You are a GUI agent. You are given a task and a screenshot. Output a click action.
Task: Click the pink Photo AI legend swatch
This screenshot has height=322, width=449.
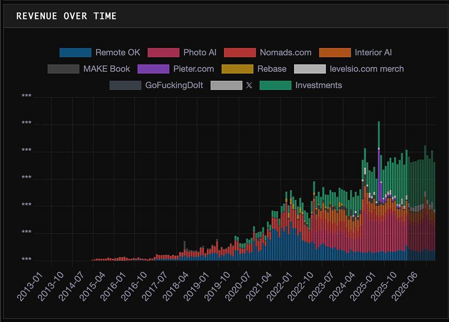pos(163,52)
